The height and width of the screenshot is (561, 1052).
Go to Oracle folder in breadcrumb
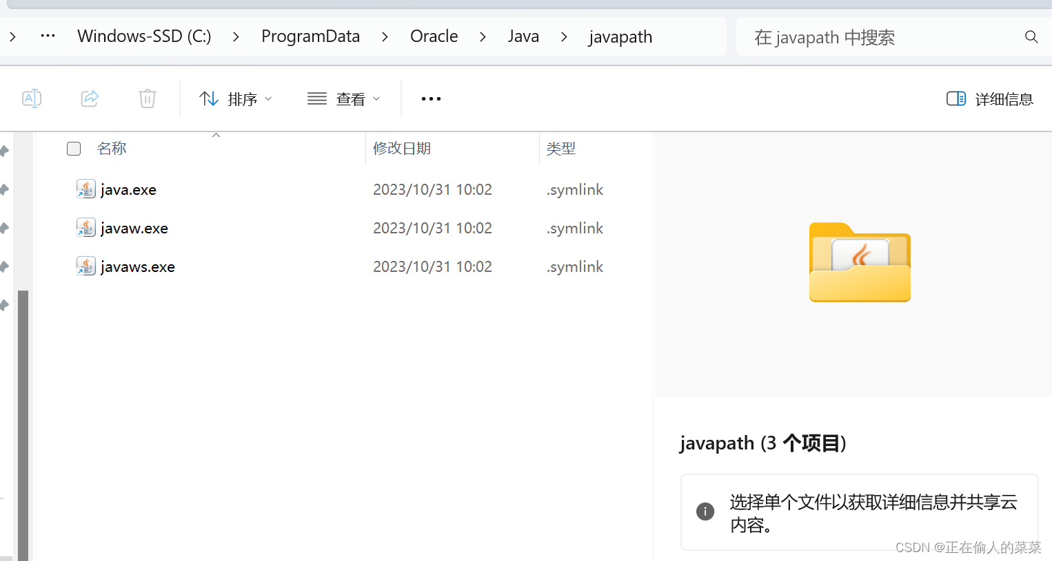(x=434, y=36)
